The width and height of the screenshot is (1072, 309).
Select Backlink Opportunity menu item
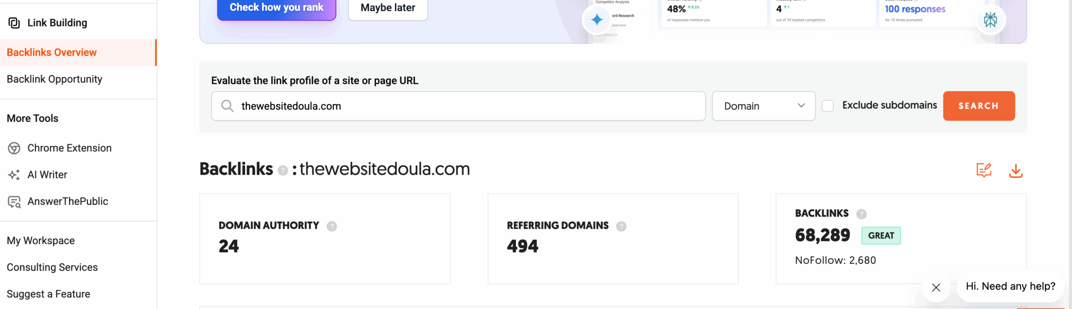[x=54, y=79]
